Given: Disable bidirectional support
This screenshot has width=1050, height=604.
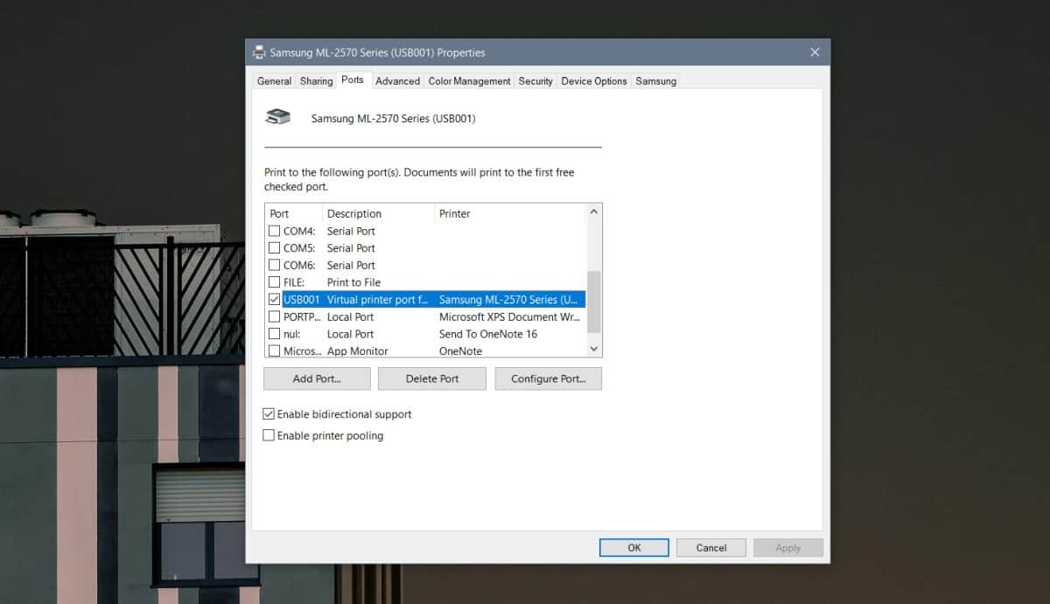Looking at the screenshot, I should (x=269, y=413).
